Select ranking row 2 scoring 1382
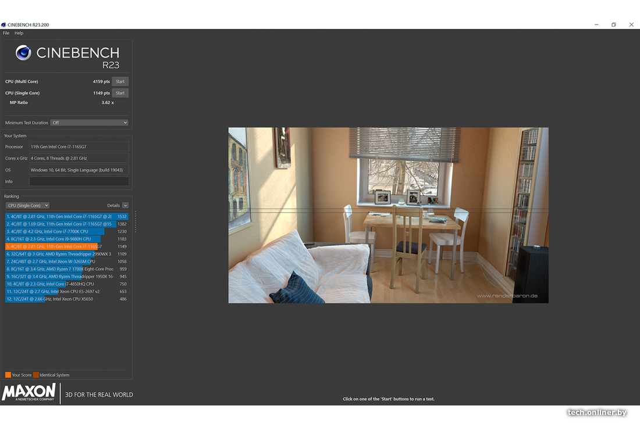The image size is (640, 426). (x=67, y=224)
